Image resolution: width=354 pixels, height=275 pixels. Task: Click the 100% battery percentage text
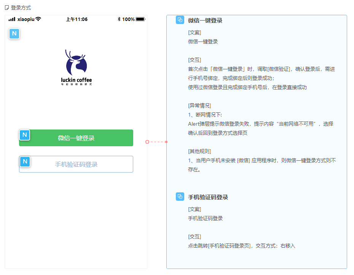128,19
